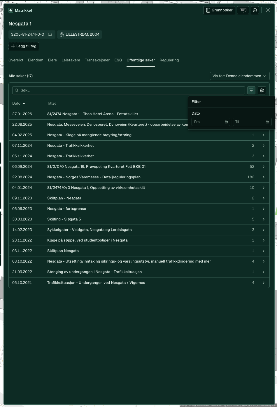Screen dimensions: 277x407
Task: Open Skiltplan - Nesgata row chevron
Action: pos(264,198)
